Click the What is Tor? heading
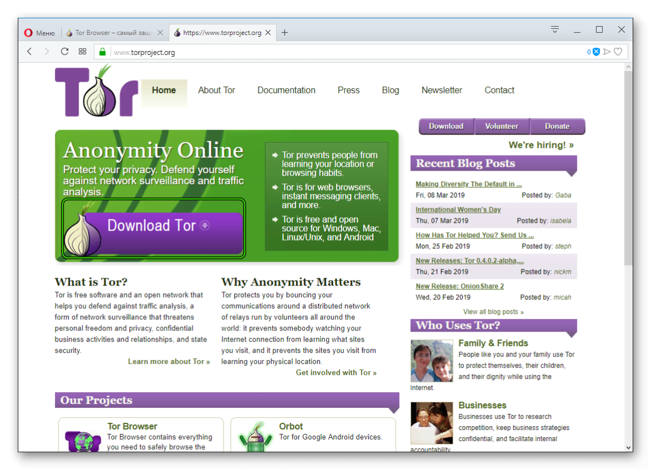The width and height of the screenshot is (651, 470). pyautogui.click(x=91, y=282)
